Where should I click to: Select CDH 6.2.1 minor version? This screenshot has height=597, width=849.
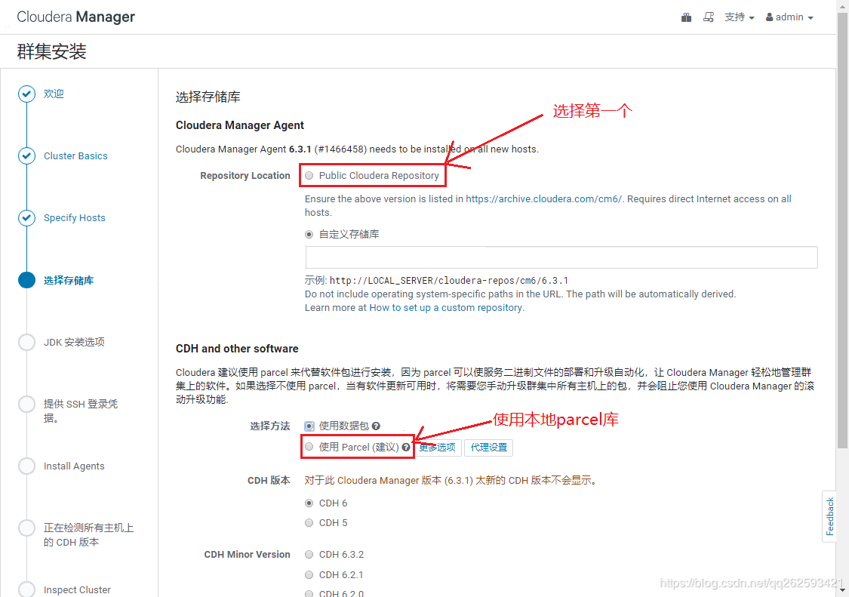click(x=309, y=575)
